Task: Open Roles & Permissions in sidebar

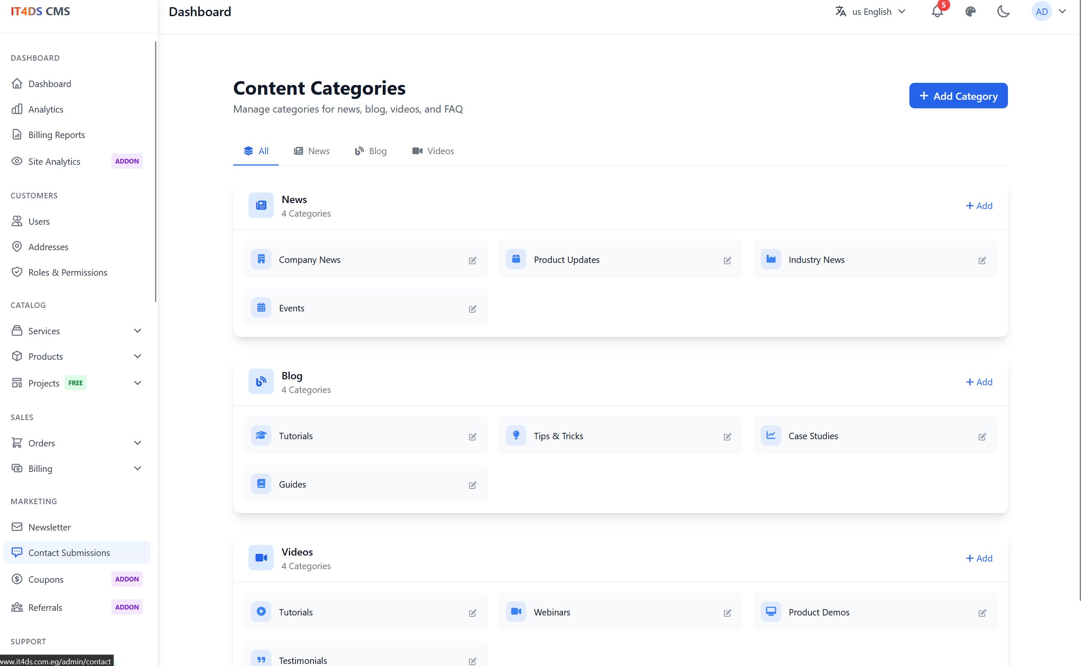Action: coord(68,272)
